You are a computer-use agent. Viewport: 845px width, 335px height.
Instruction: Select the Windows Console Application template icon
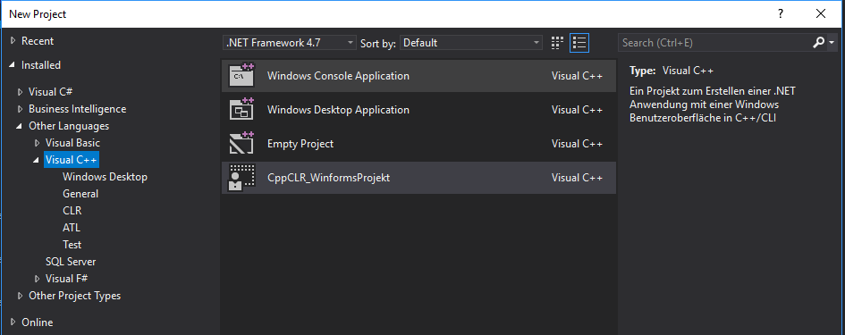coord(241,75)
